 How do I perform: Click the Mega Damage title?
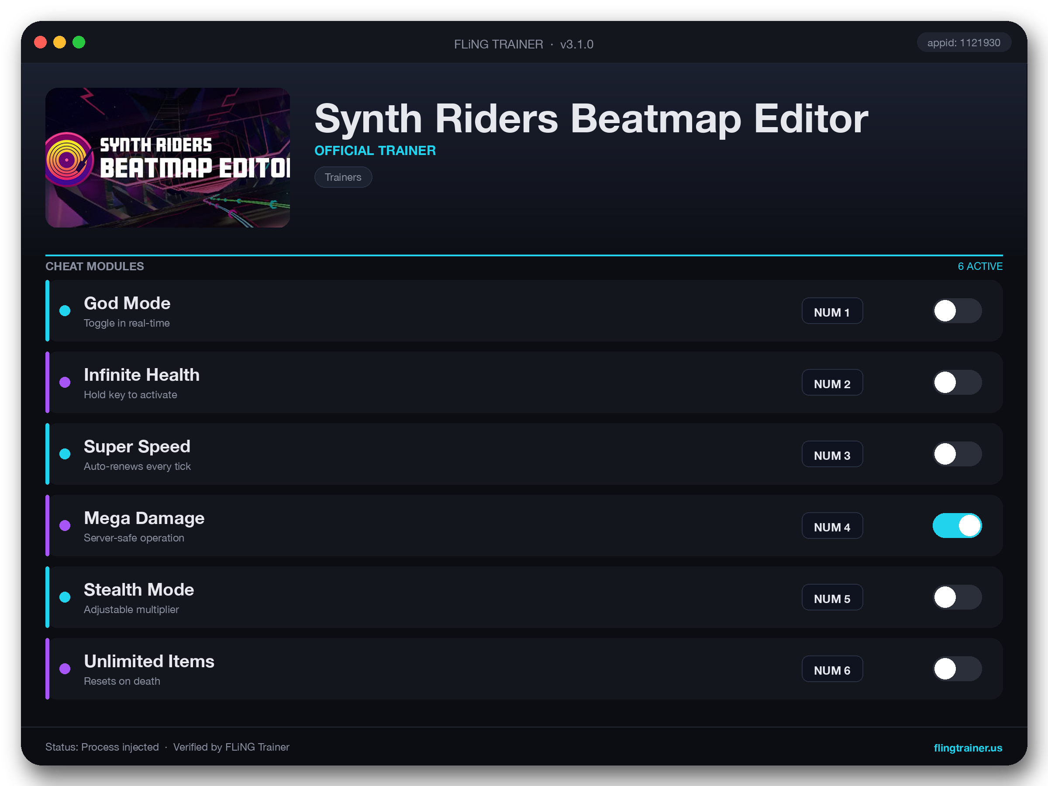click(144, 518)
